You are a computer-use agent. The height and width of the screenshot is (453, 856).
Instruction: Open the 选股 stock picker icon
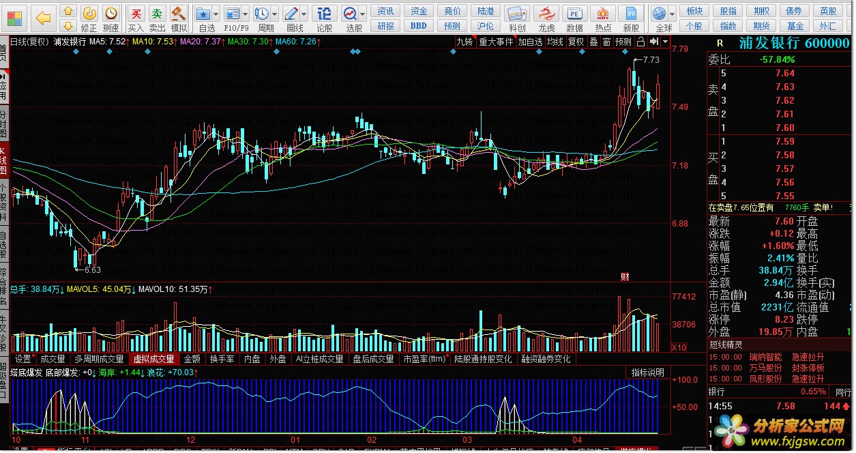pyautogui.click(x=351, y=18)
